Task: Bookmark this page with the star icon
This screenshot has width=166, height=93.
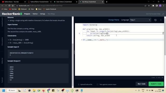Action: coord(149,6)
